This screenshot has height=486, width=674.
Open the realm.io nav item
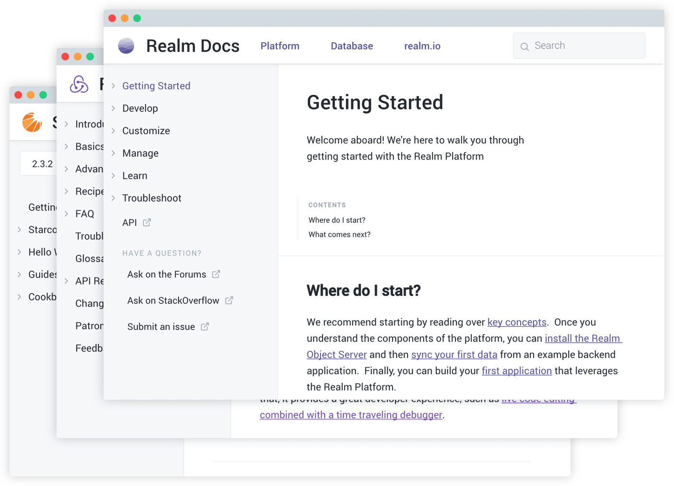(422, 46)
